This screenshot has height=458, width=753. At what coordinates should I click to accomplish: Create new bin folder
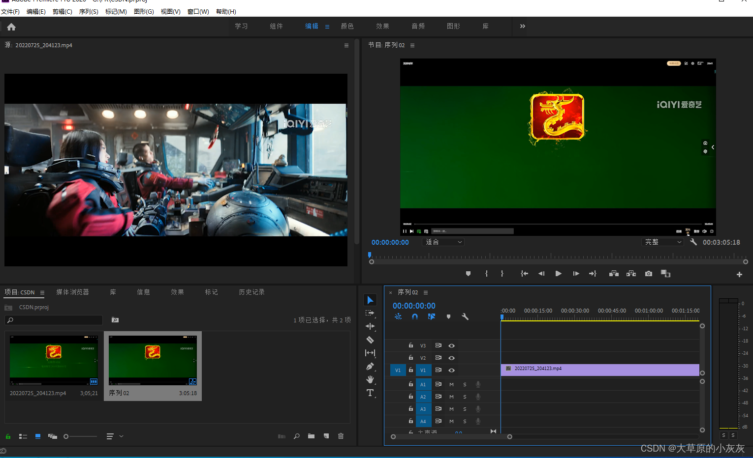pos(311,436)
